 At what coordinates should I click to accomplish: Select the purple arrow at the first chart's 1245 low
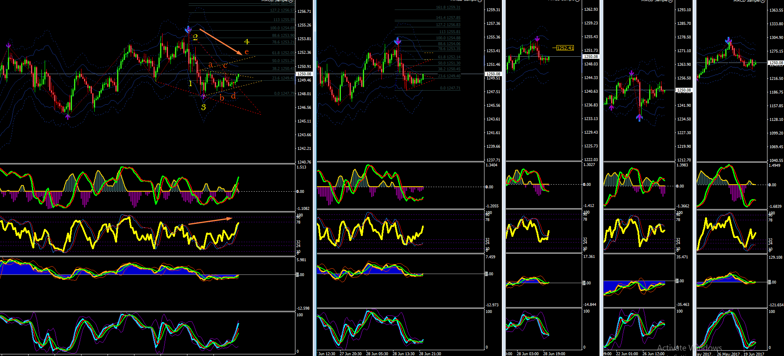pos(67,116)
